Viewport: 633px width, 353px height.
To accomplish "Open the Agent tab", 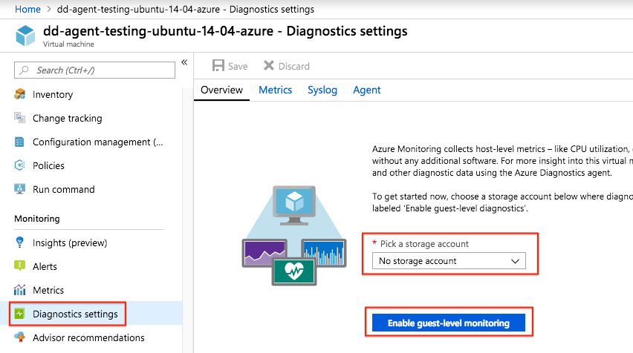I will click(366, 90).
